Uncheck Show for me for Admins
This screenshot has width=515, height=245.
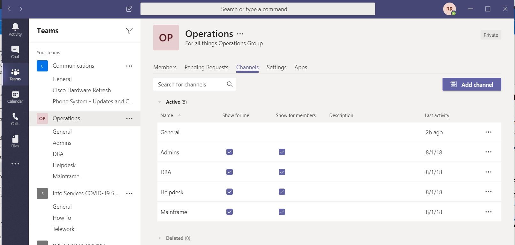(x=230, y=152)
